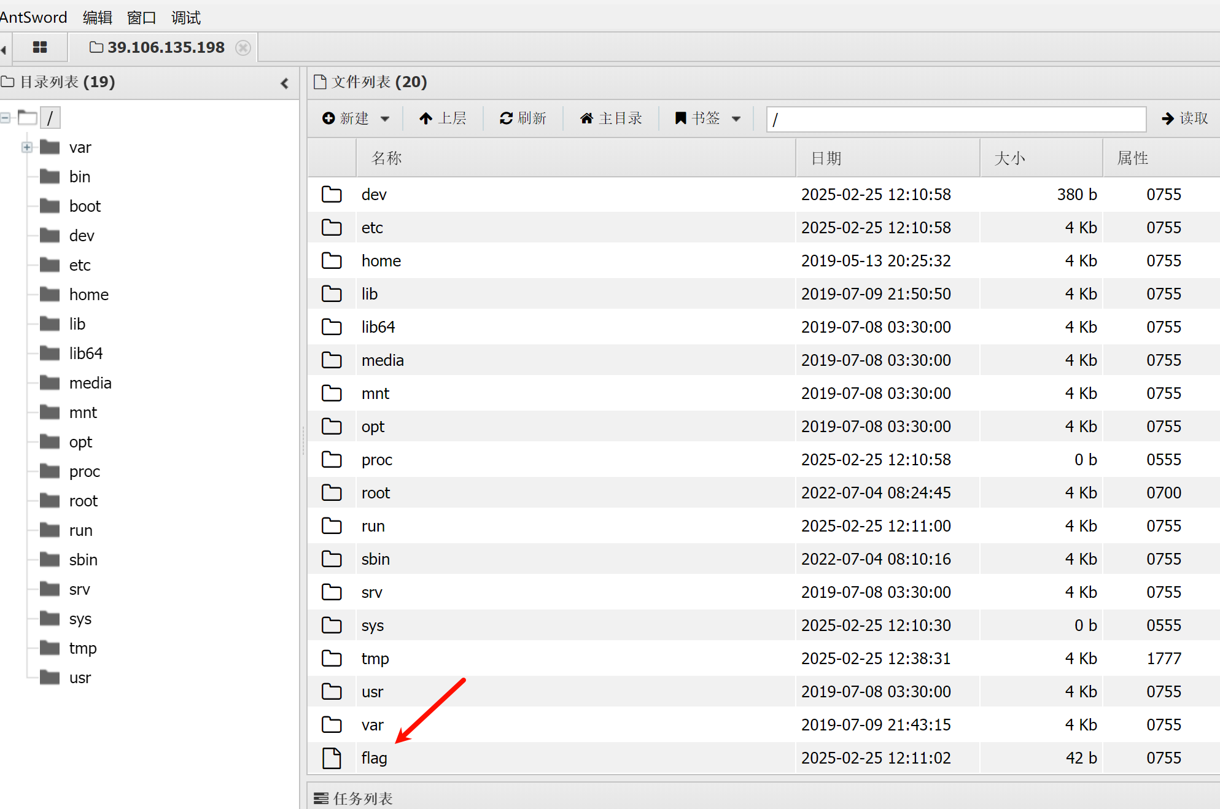Screen dimensions: 1220x809
Task: Select the run row in file list
Action: (x=764, y=526)
